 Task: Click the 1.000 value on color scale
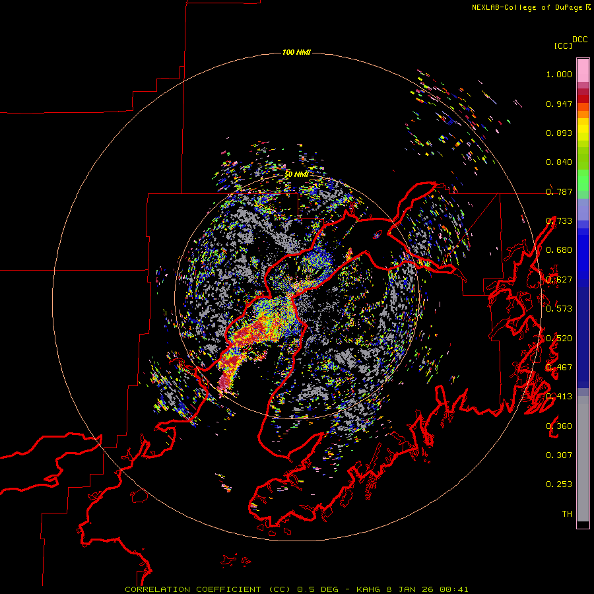tap(559, 74)
